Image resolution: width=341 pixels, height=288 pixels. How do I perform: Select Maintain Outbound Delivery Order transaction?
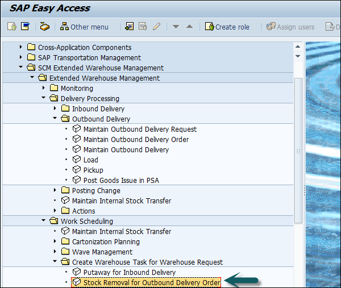pos(136,139)
